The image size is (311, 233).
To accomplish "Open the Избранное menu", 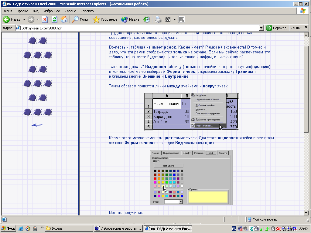I will point(52,11).
